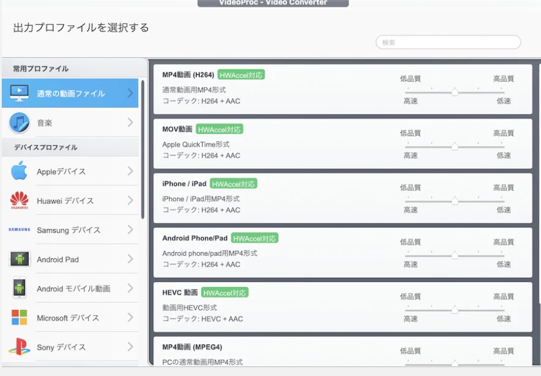Open the Samsung デバイス icon
The height and width of the screenshot is (376, 541).
tap(18, 230)
